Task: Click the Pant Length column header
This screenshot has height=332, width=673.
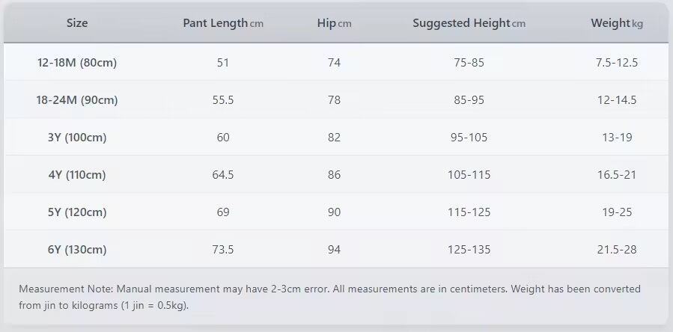Action: point(222,23)
